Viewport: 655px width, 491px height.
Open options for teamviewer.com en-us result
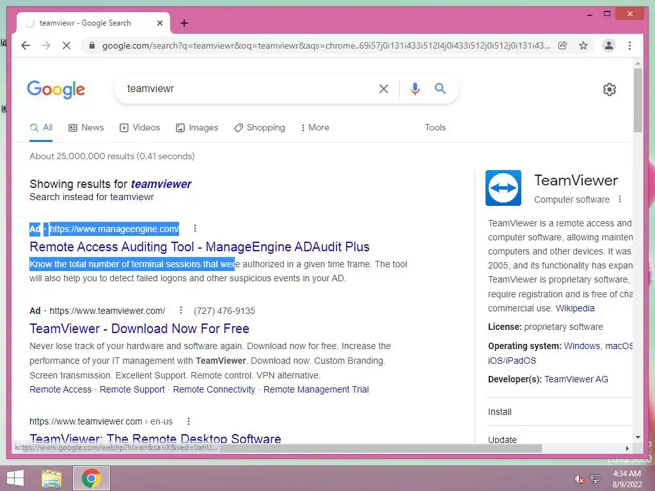189,421
